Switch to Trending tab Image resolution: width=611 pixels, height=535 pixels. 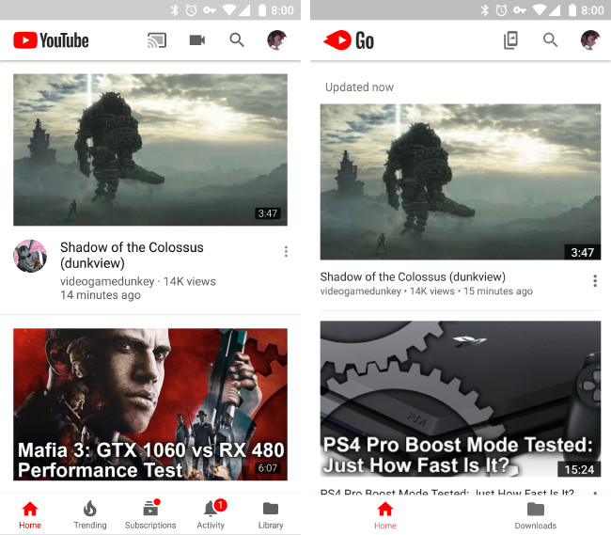pyautogui.click(x=90, y=514)
